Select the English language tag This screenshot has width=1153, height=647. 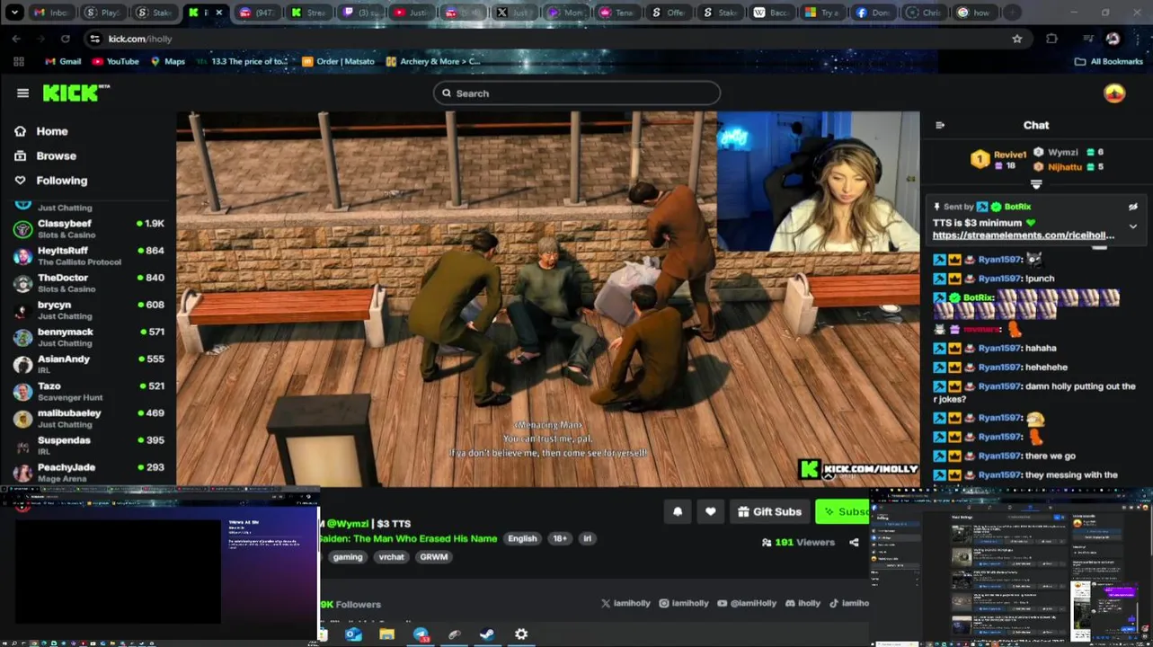(522, 538)
